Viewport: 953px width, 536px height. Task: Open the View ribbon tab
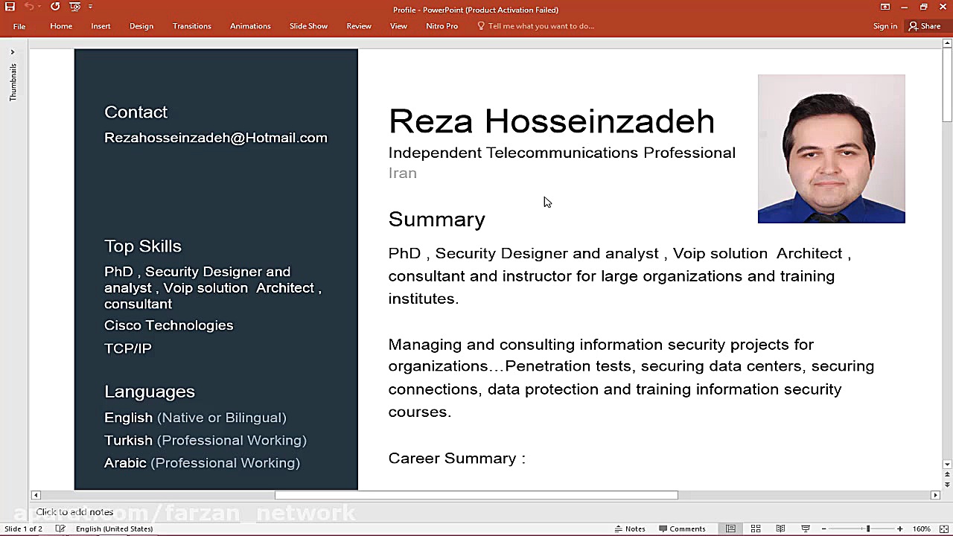[398, 26]
